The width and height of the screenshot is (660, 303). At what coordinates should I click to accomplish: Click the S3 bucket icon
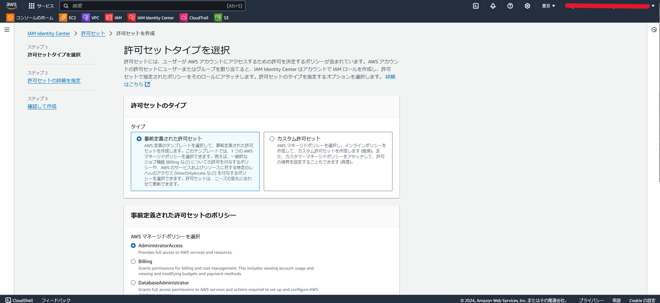(x=218, y=18)
